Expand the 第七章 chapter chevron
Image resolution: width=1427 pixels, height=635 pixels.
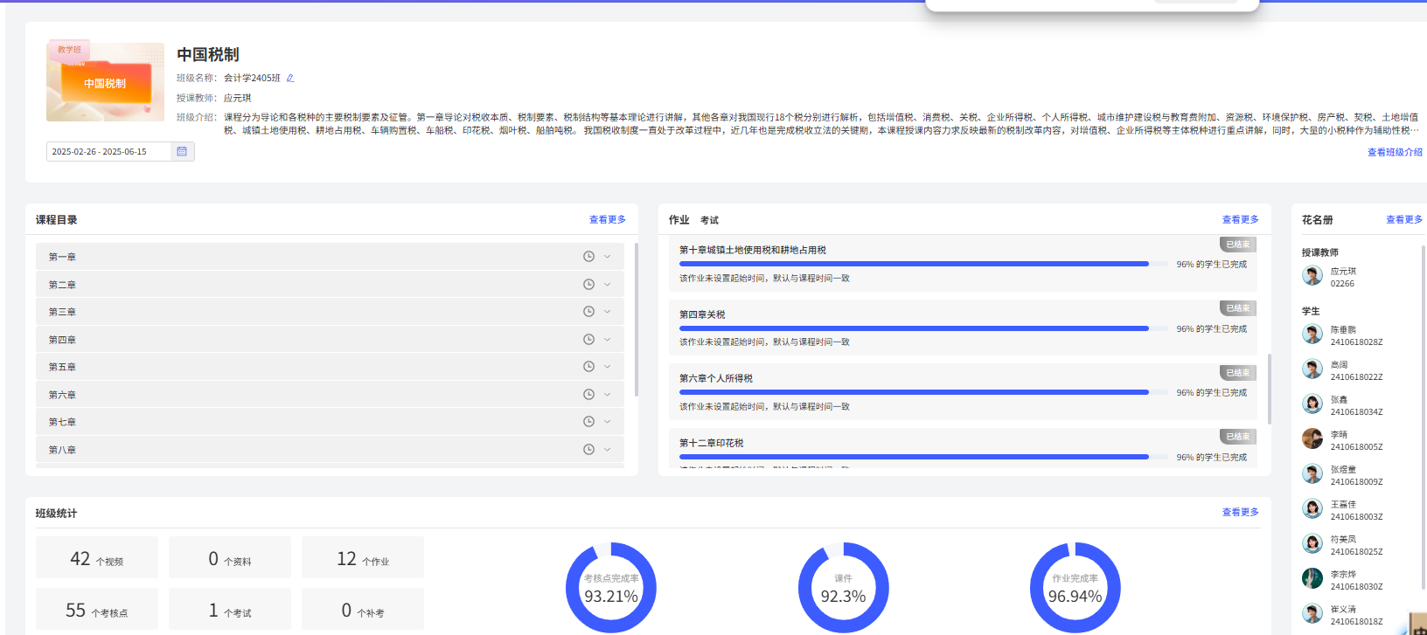pos(608,422)
